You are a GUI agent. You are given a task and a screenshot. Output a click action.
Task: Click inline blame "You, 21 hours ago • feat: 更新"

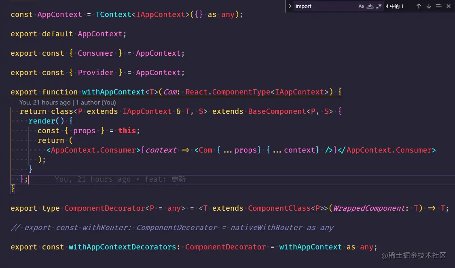pos(120,179)
